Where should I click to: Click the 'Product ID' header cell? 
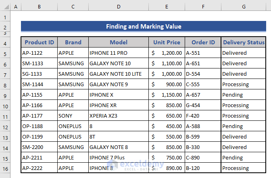(39, 42)
